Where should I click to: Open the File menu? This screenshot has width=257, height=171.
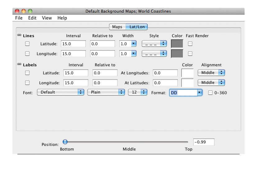pyautogui.click(x=19, y=18)
